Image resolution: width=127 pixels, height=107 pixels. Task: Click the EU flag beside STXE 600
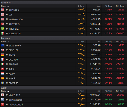coord(3,45)
